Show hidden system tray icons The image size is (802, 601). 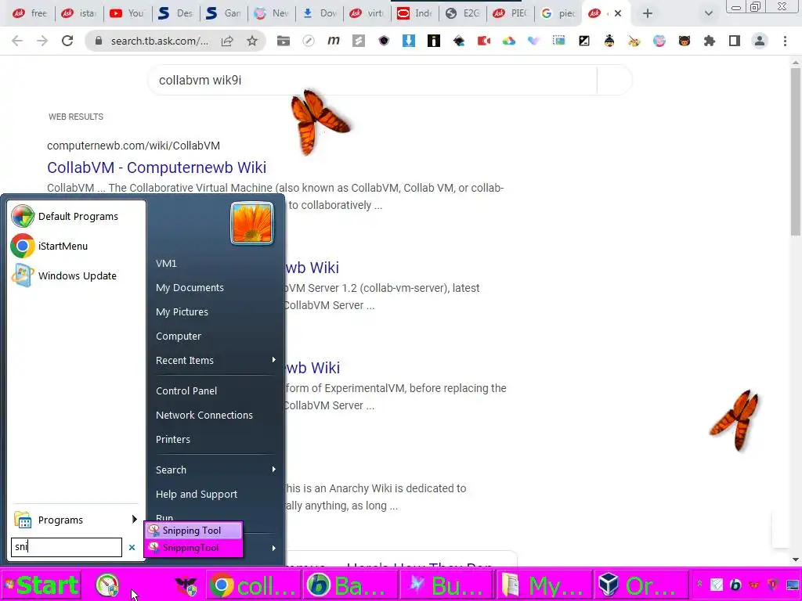[x=699, y=584]
